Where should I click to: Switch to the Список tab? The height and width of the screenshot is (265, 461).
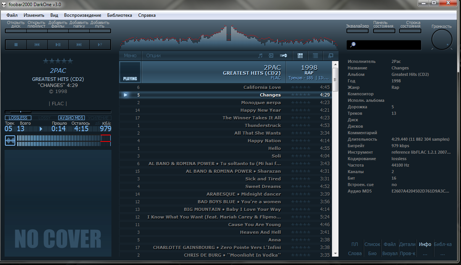[372, 244]
